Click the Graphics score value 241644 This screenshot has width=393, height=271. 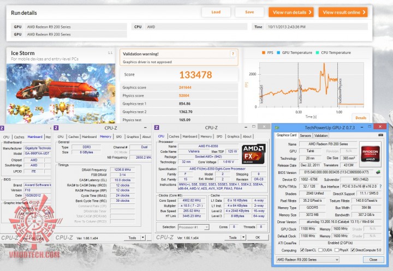tap(185, 87)
